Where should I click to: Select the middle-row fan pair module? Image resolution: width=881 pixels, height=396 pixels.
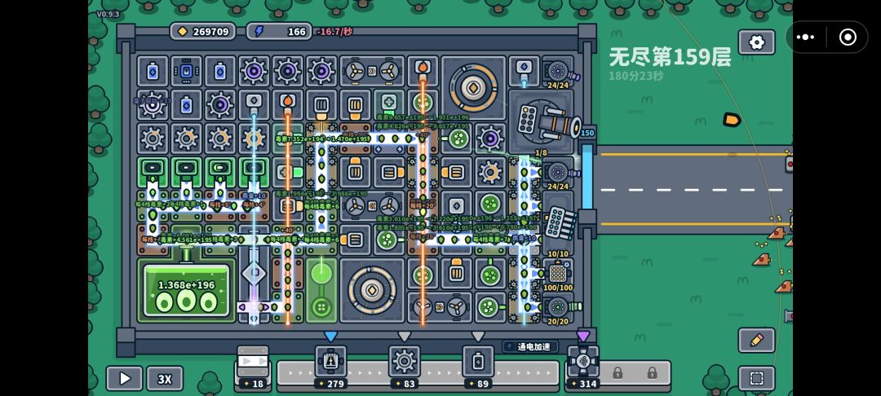371,206
